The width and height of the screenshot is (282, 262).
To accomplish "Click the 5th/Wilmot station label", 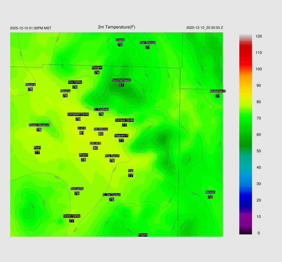I will pos(101,129).
